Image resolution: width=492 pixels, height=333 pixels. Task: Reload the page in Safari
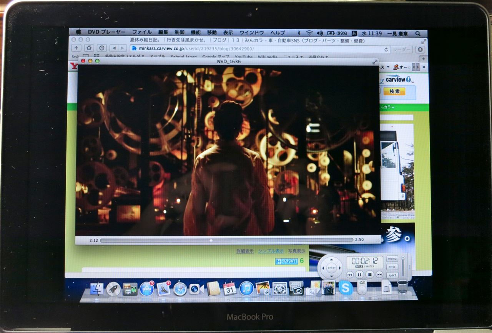386,49
